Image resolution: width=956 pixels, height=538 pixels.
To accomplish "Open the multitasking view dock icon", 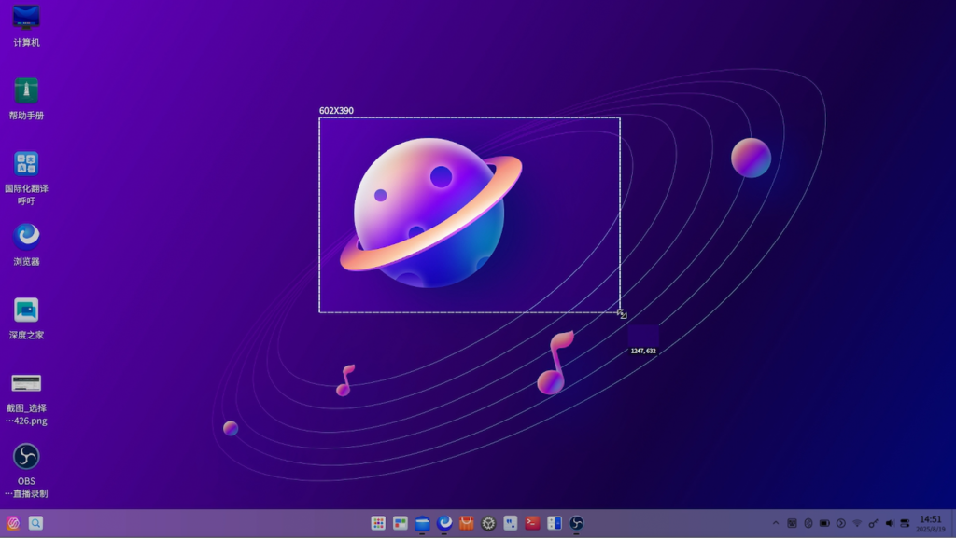I will point(401,523).
